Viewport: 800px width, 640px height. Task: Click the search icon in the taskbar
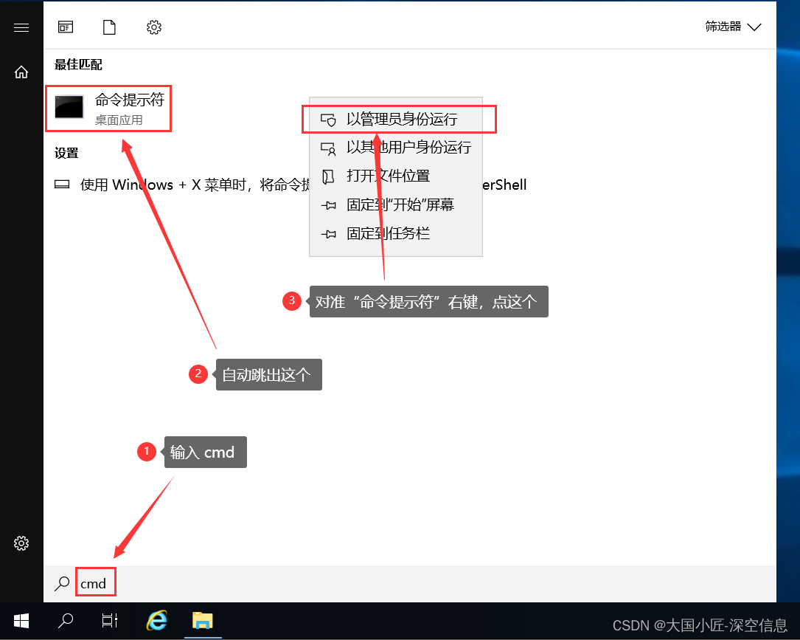[x=65, y=622]
